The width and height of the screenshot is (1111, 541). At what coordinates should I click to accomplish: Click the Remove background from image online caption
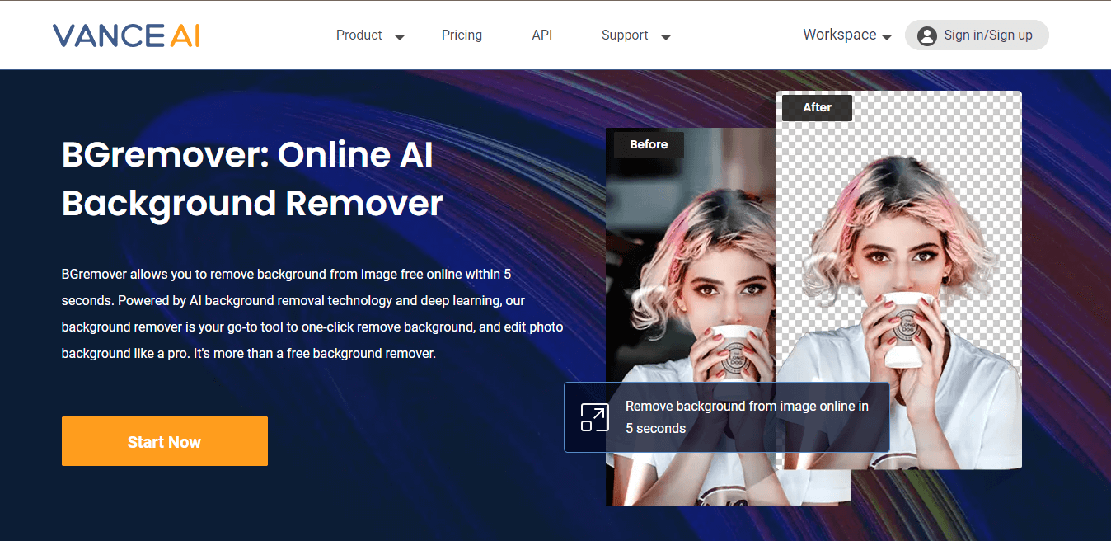[747, 417]
